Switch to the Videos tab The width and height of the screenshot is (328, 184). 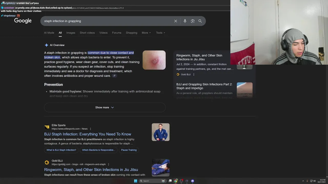click(x=104, y=33)
